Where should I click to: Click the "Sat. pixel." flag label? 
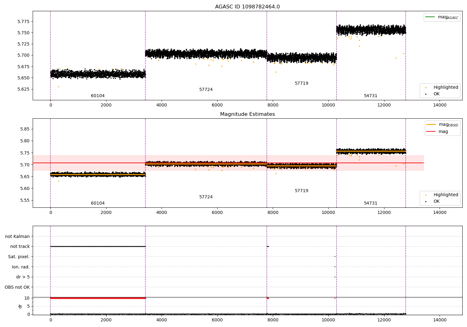(19, 257)
